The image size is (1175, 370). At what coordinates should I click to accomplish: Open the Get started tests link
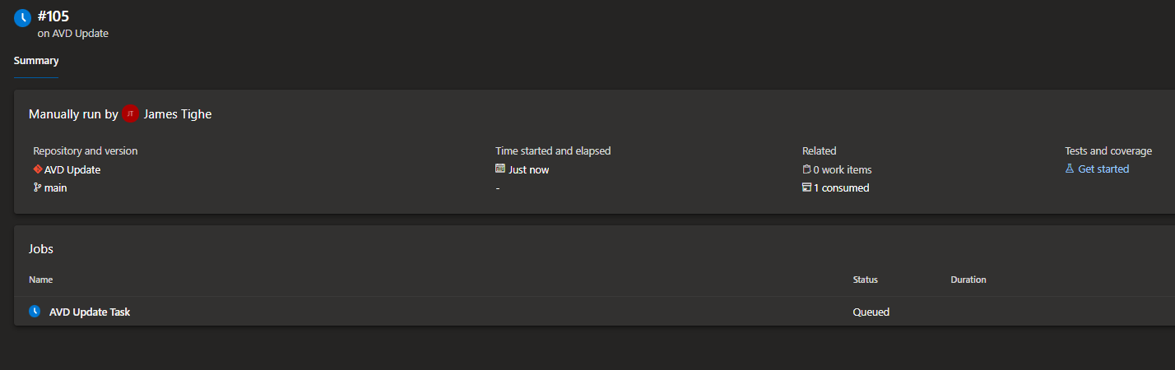[x=1103, y=169]
